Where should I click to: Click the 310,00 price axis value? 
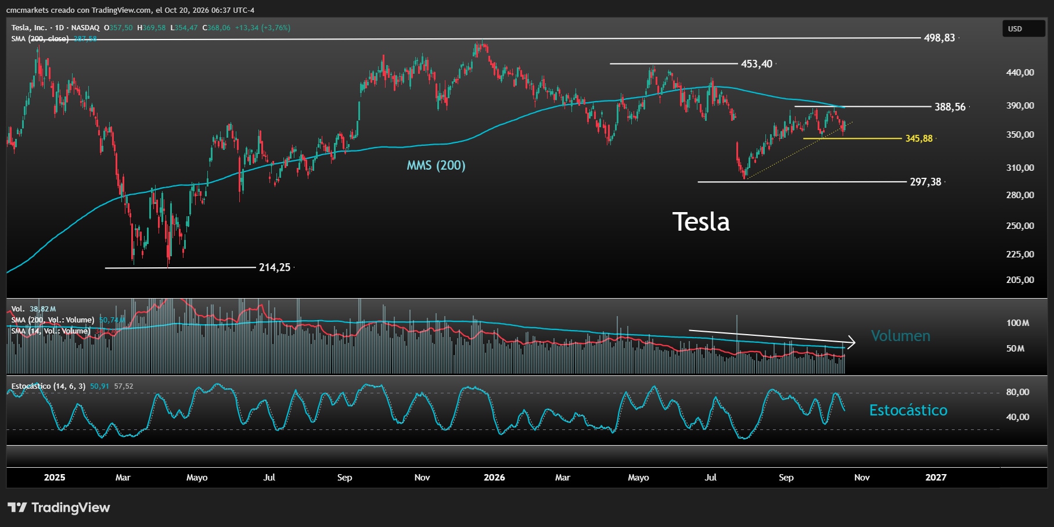[1020, 168]
